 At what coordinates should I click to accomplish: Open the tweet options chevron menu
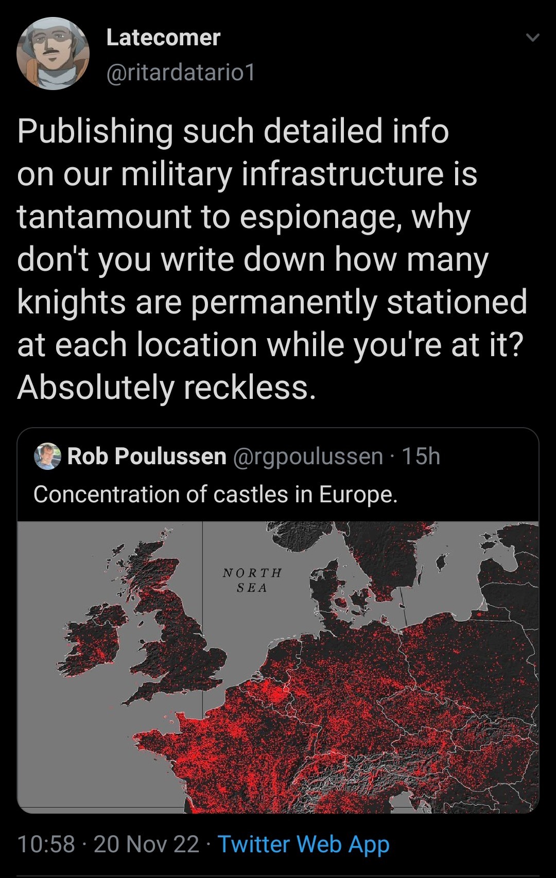pos(533,38)
